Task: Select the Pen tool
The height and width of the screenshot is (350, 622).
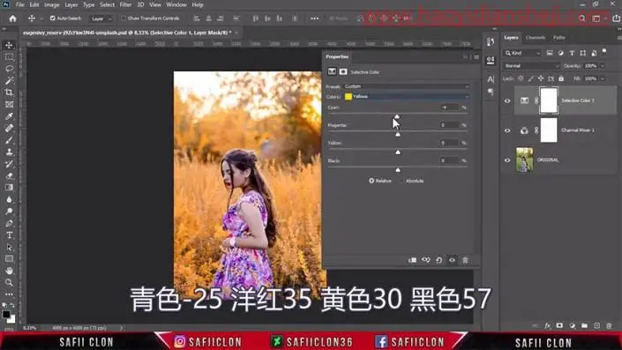Action: point(9,223)
